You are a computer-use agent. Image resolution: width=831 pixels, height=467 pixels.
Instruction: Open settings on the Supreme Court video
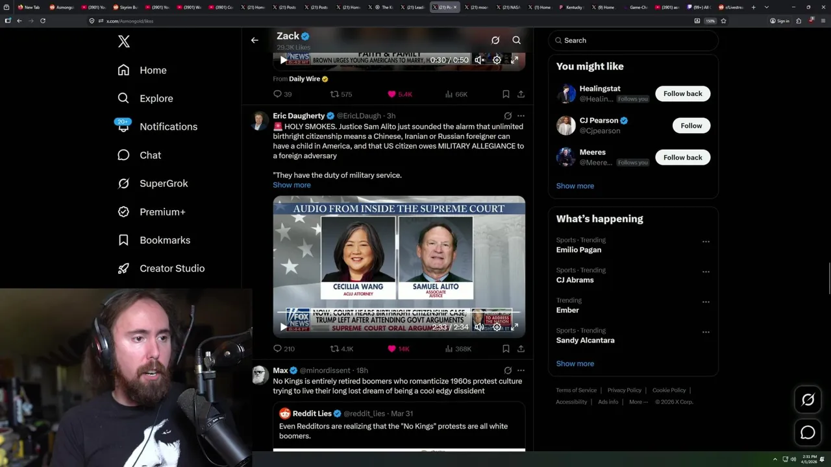pos(497,327)
